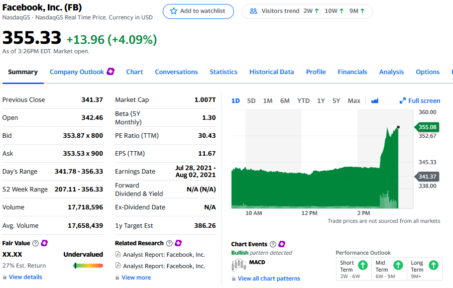Open Related Research help question mark
This screenshot has height=288, width=453.
tap(169, 243)
